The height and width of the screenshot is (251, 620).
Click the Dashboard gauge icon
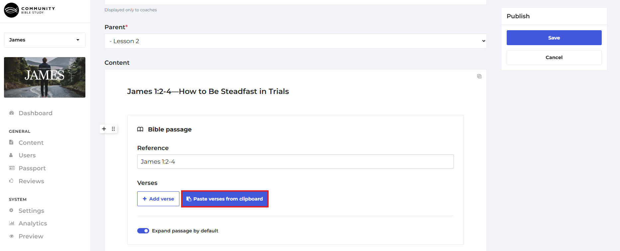pyautogui.click(x=12, y=113)
